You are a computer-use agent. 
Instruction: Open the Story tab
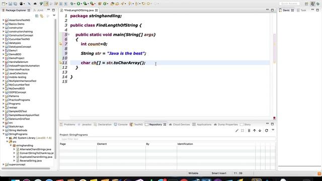(246, 124)
